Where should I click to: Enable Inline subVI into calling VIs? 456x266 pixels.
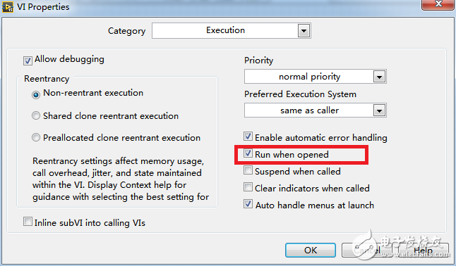coord(28,222)
